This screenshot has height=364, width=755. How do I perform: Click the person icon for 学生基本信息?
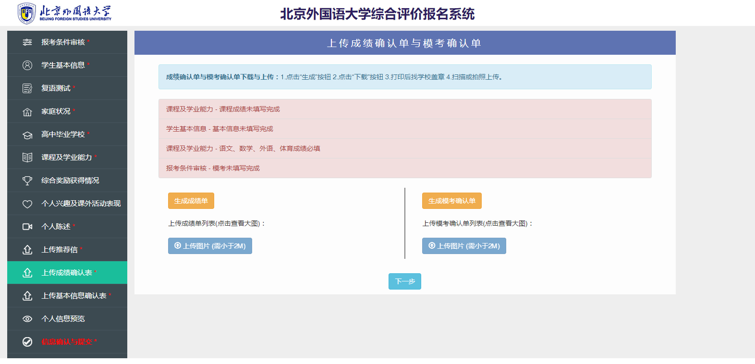(x=27, y=65)
